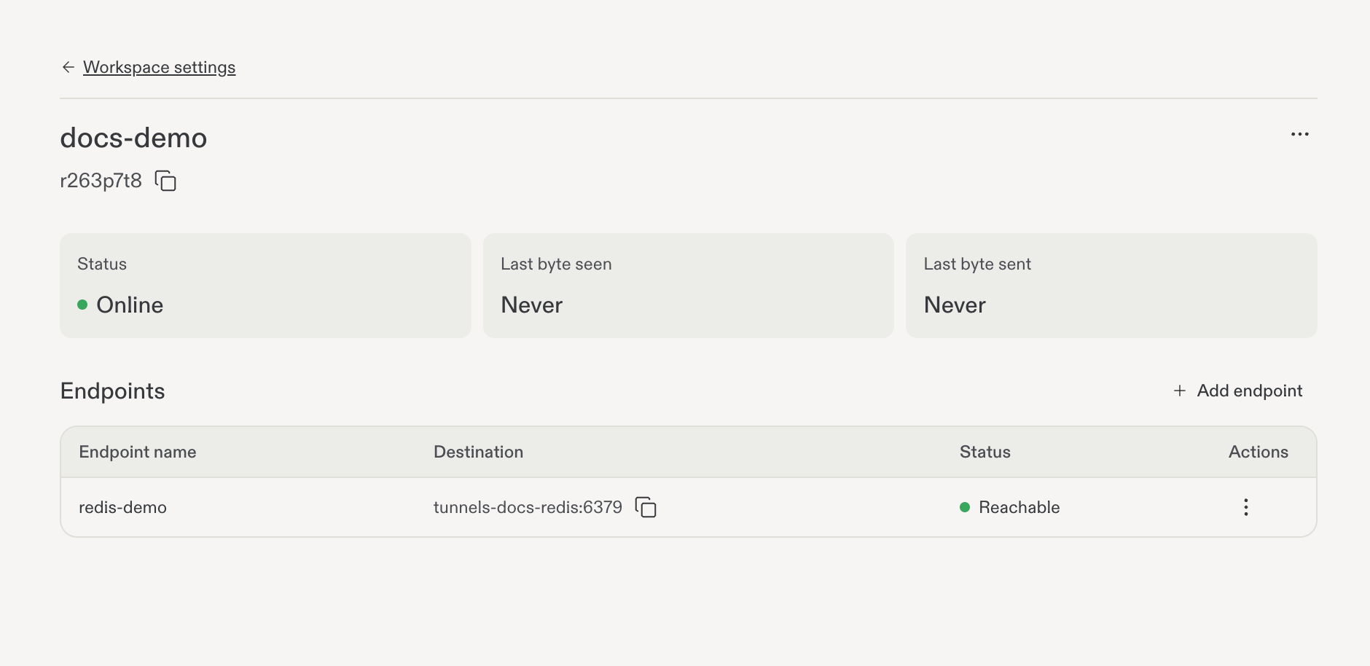The width and height of the screenshot is (1370, 666).
Task: Click the Never value under Last byte seen
Action: 531,305
